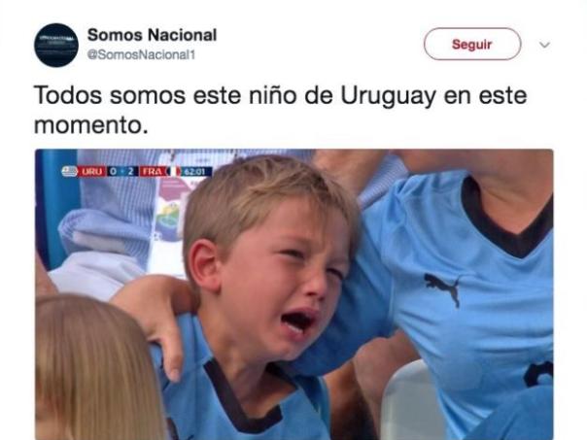The height and width of the screenshot is (440, 587).
Task: Select the URU team label
Action: click(91, 171)
